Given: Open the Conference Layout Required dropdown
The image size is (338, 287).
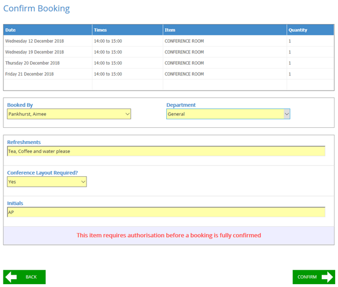Looking at the screenshot, I should (47, 182).
